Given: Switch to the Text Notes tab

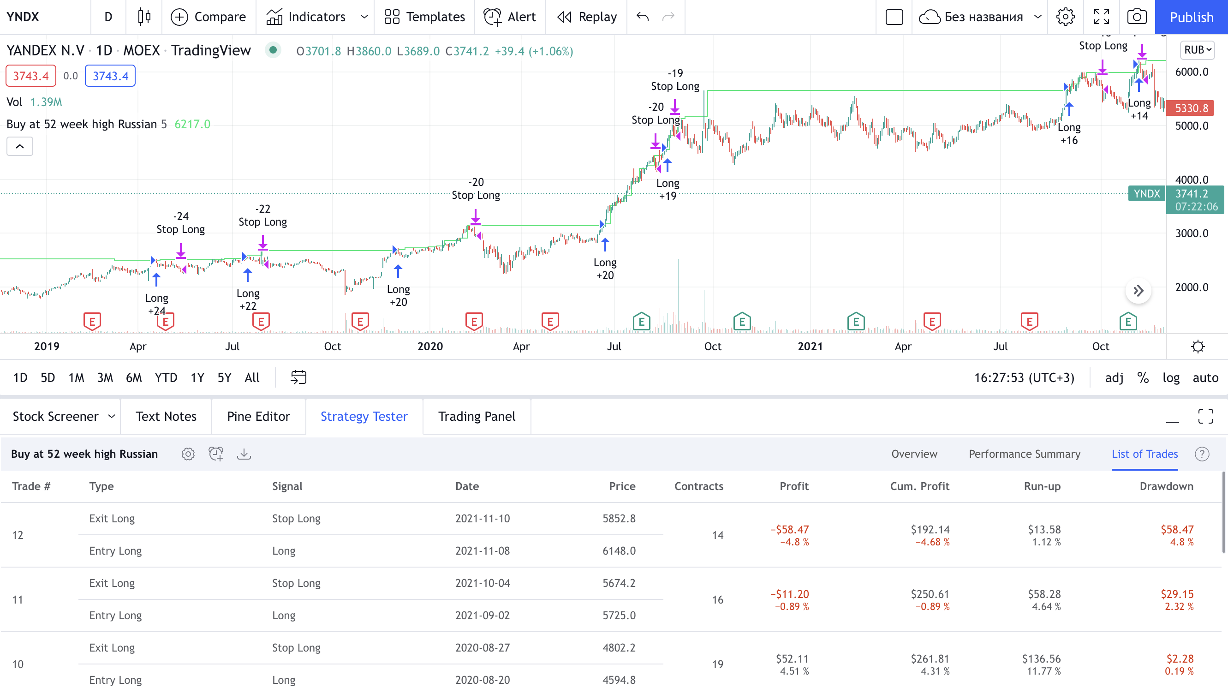Looking at the screenshot, I should (x=166, y=416).
